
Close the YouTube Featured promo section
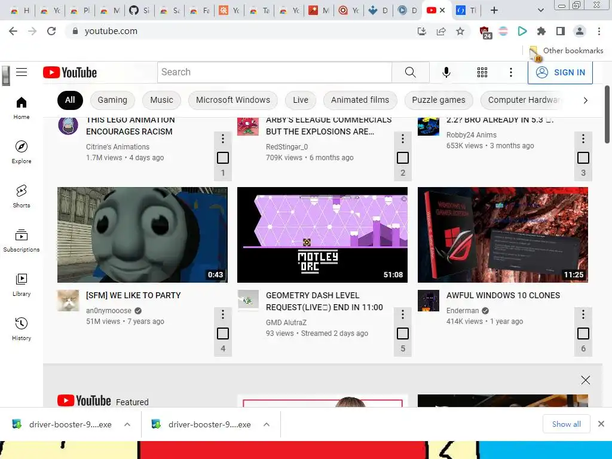pos(586,380)
